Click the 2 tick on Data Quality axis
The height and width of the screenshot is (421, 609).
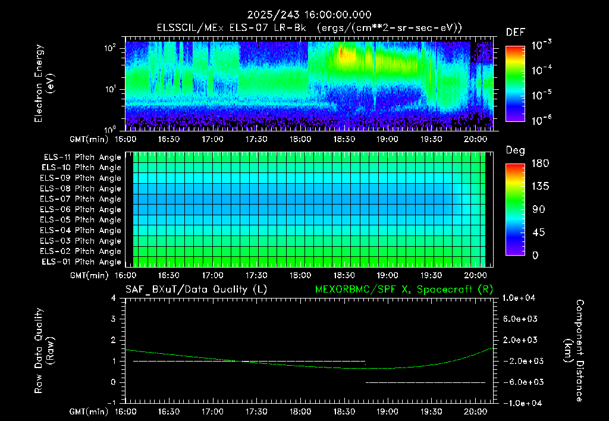point(114,340)
